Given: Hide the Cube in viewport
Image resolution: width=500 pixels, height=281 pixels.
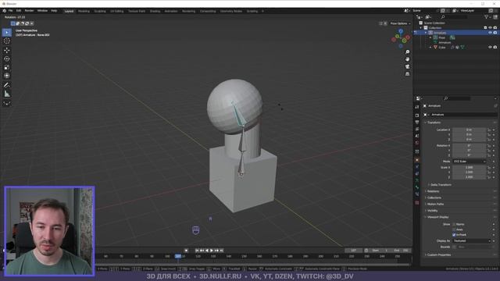Looking at the screenshot, I should tap(490, 47).
